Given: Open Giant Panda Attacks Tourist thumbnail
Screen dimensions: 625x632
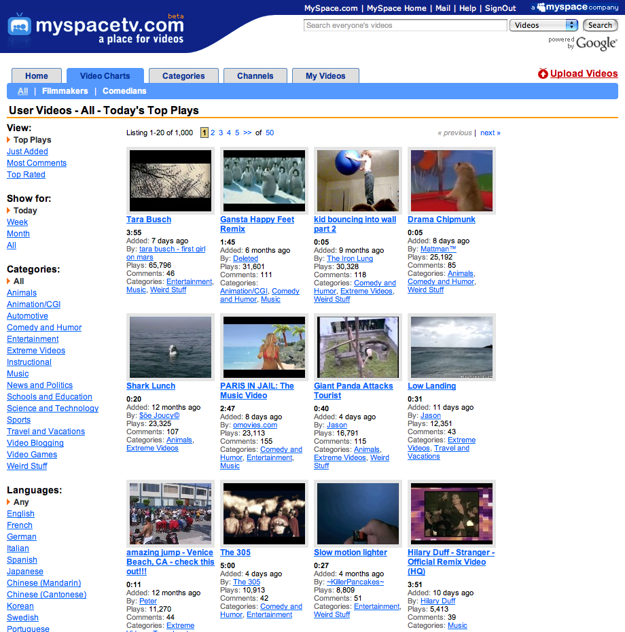Looking at the screenshot, I should (x=358, y=347).
